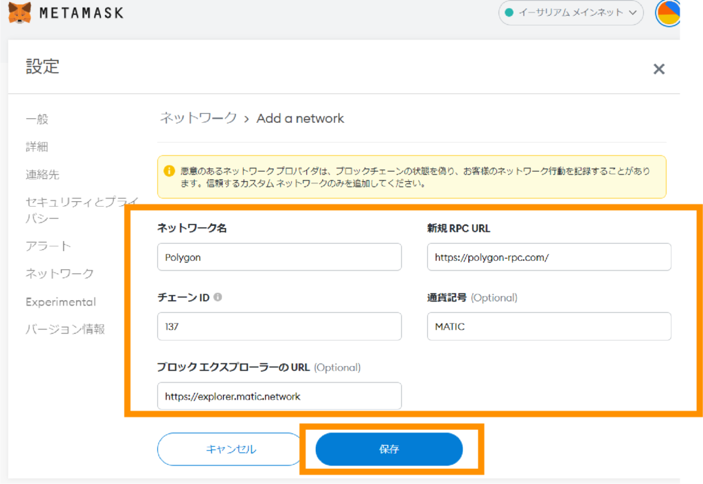Click the Chain ID info icon
The width and height of the screenshot is (703, 484).
[x=218, y=297]
